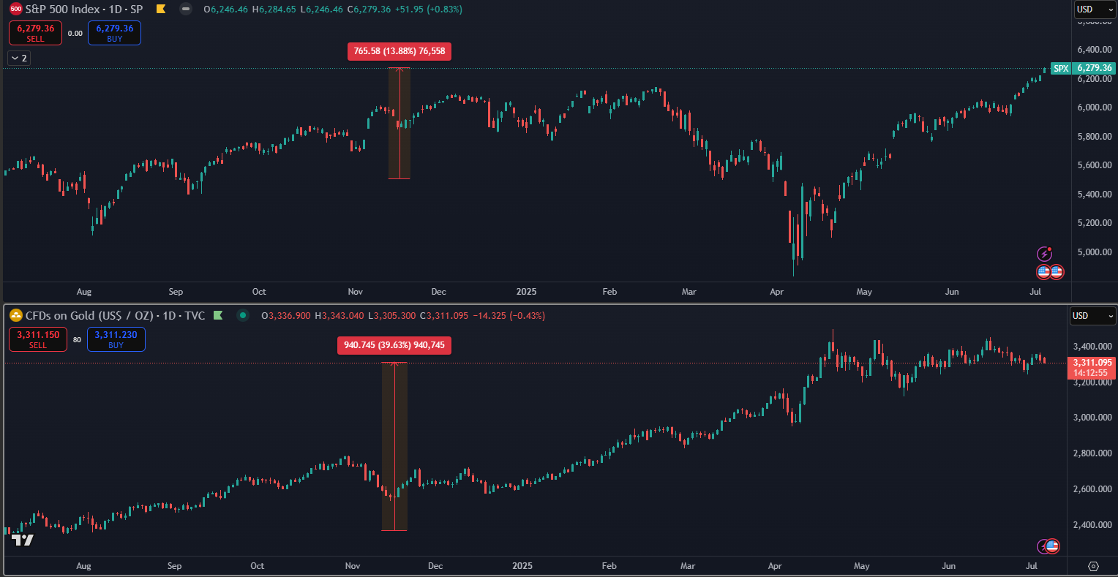The width and height of the screenshot is (1118, 577).
Task: Click 2025 label on S&P time axis
Action: click(x=526, y=292)
